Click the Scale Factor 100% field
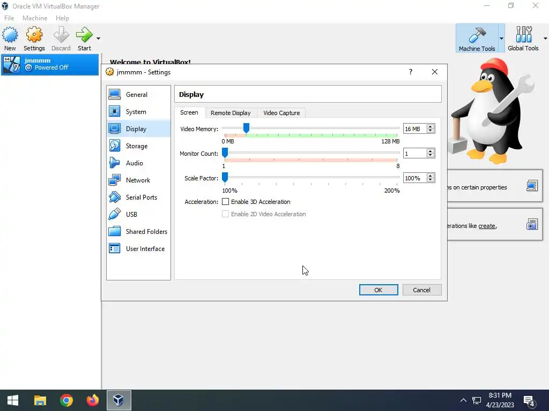 tap(415, 178)
